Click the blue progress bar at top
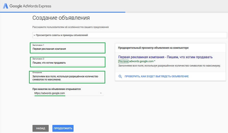 (63, 12)
